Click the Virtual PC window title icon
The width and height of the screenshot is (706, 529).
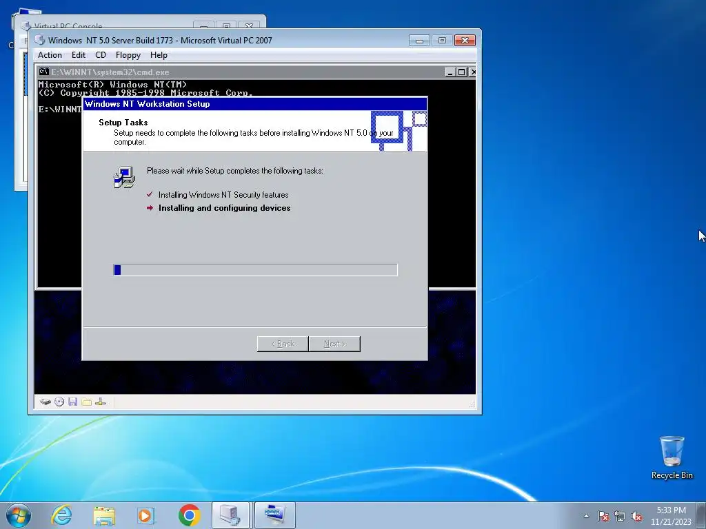40,40
